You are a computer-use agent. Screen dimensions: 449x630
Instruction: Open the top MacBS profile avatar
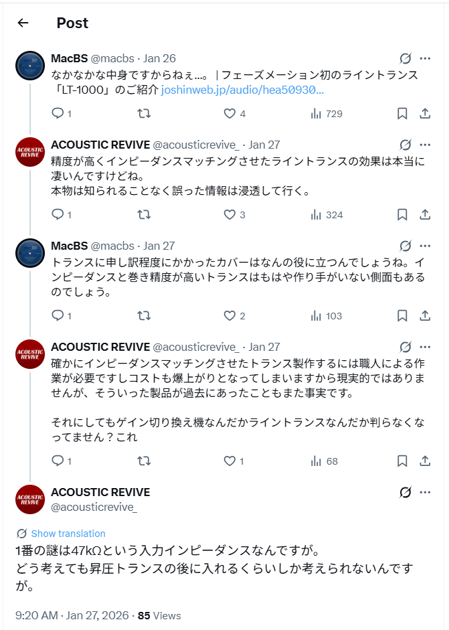tap(30, 66)
